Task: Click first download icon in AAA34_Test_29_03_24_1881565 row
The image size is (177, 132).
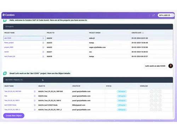Action: coord(152,92)
